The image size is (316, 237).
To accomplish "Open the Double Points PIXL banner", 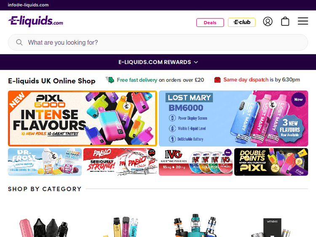I will (x=271, y=162).
